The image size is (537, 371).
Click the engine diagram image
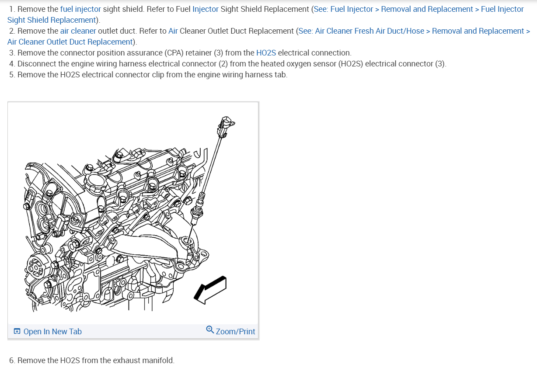click(x=133, y=213)
